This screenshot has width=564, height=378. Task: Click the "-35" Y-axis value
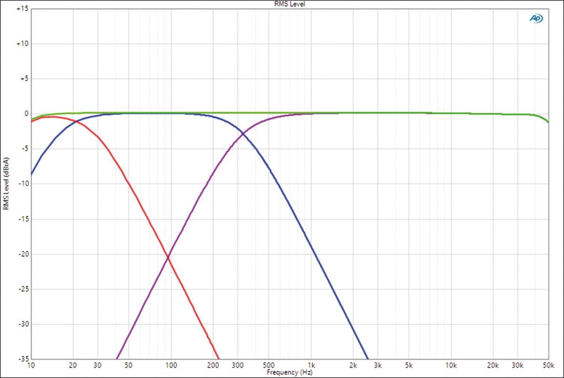(x=23, y=359)
